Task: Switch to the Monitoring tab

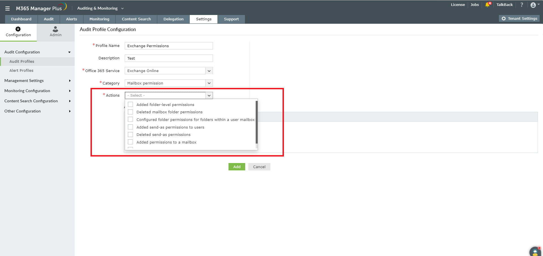Action: click(99, 19)
